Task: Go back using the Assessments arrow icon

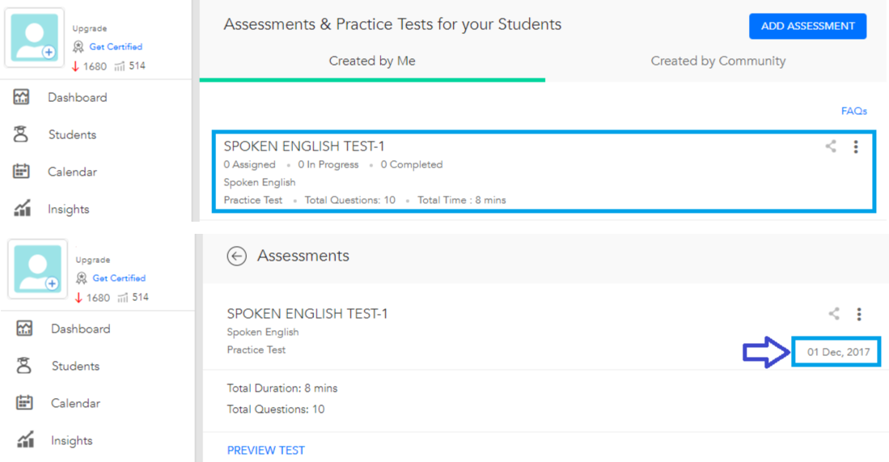Action: pos(236,256)
